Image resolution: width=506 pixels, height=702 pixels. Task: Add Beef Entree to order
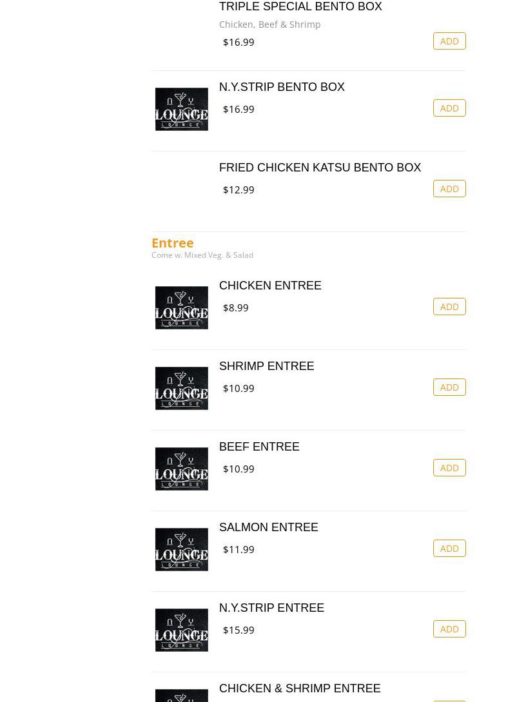(449, 468)
